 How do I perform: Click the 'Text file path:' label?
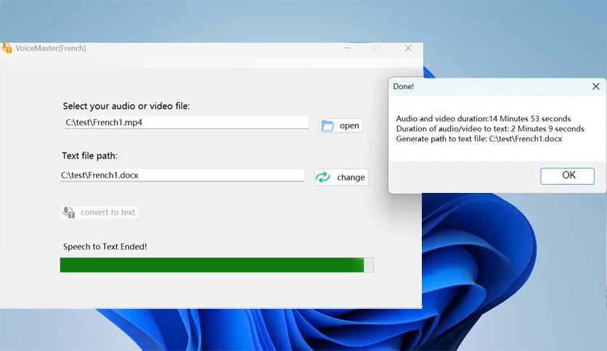tap(89, 156)
